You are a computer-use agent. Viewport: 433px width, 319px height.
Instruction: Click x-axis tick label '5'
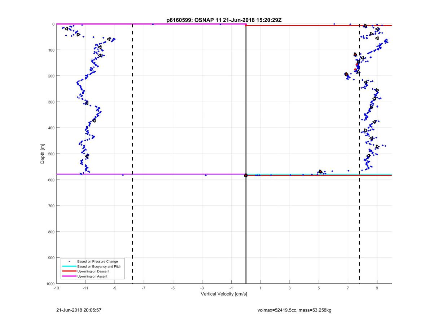(x=319, y=288)
